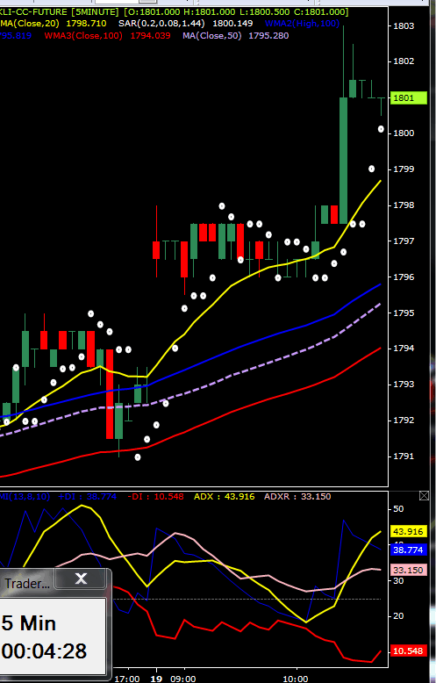
Task: Select the KLI-CC-FUTURE [5MINUTE] chart title
Action: point(59,11)
